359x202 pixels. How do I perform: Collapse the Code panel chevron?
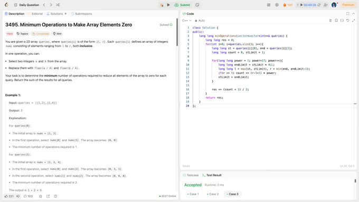point(354,14)
